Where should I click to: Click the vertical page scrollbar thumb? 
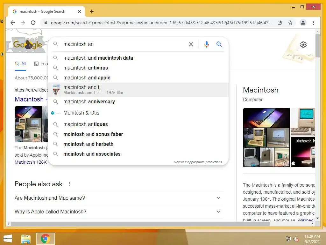(x=317, y=46)
